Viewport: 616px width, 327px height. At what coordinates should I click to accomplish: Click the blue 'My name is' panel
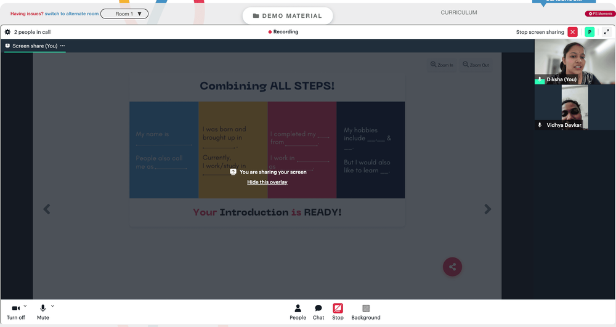(x=164, y=150)
